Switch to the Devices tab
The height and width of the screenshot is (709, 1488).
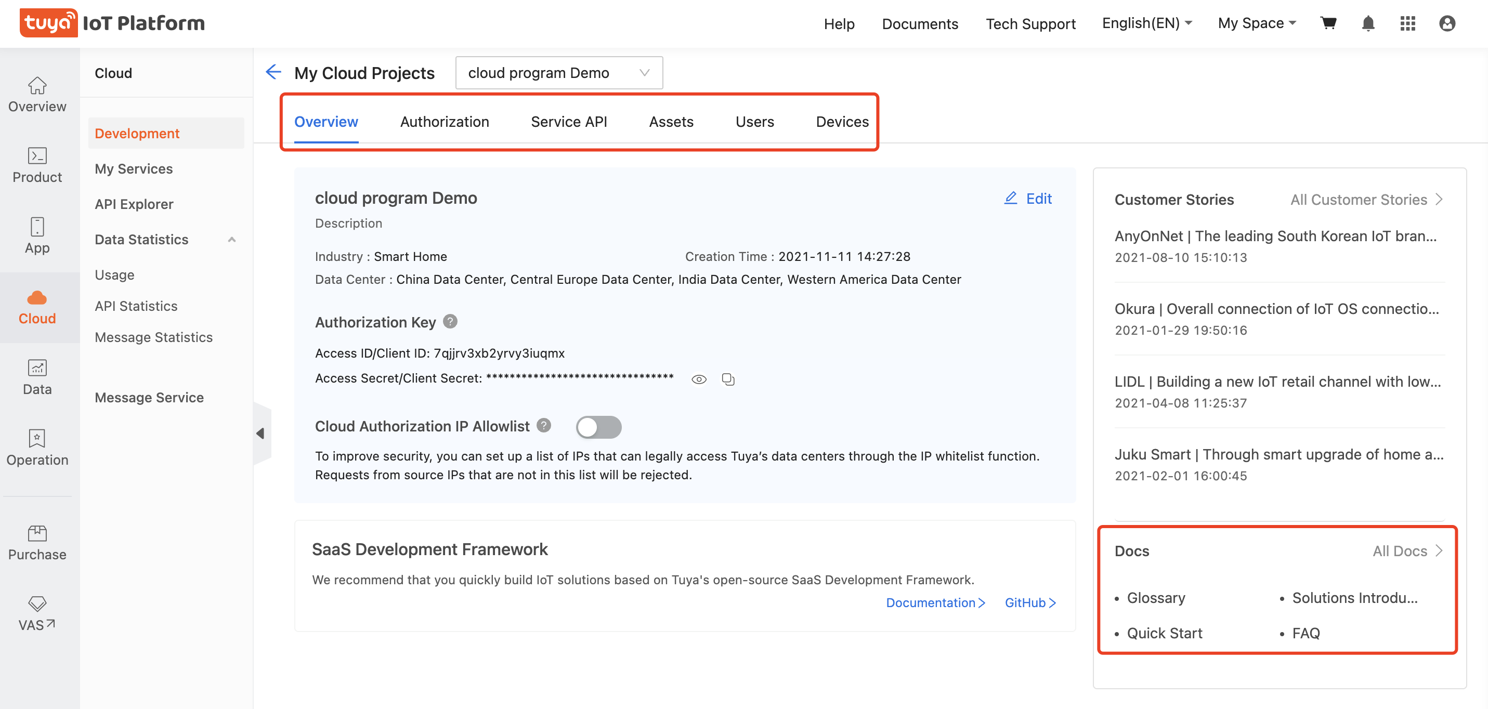pyautogui.click(x=842, y=122)
